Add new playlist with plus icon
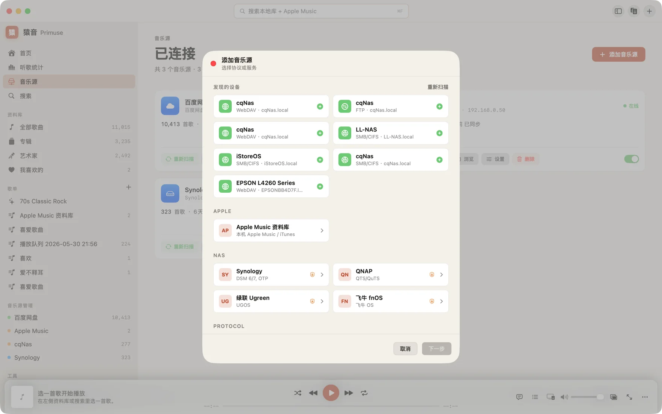The height and width of the screenshot is (414, 662). (x=129, y=187)
